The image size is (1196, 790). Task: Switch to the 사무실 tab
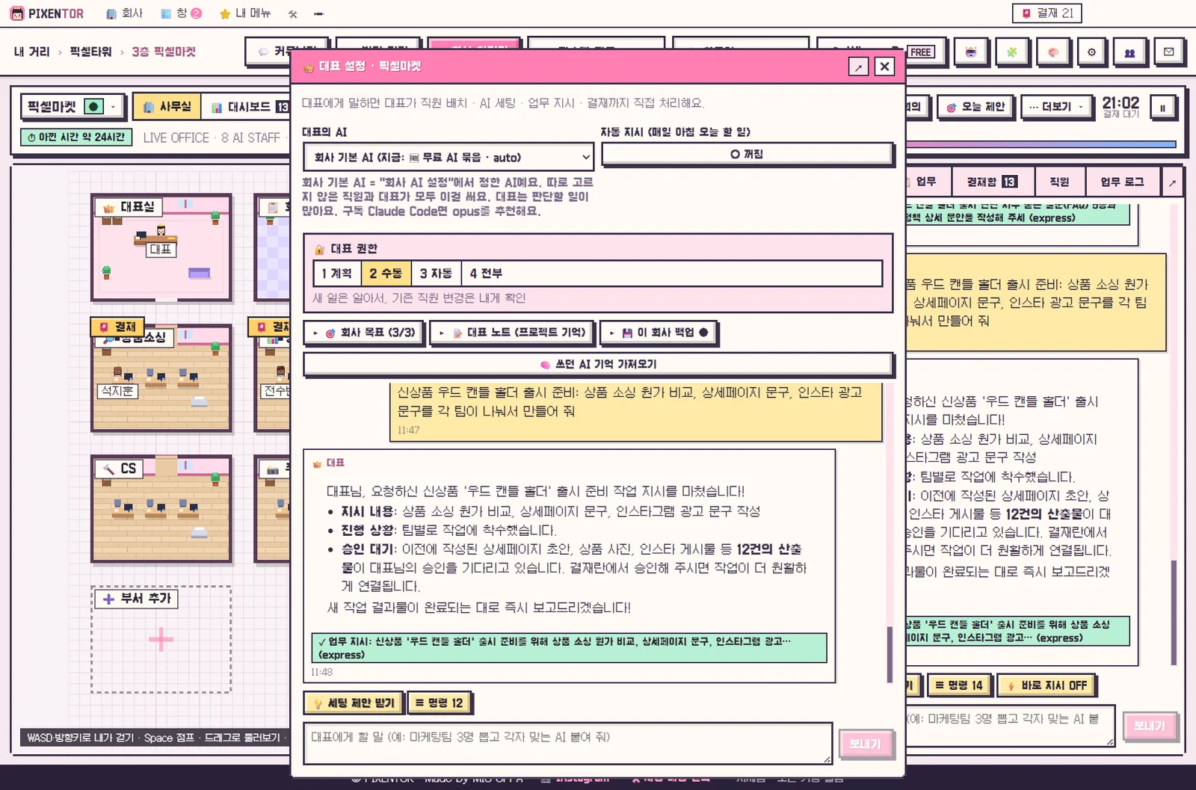[167, 107]
